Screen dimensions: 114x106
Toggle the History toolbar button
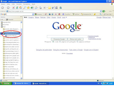pyautogui.click(x=32, y=8)
